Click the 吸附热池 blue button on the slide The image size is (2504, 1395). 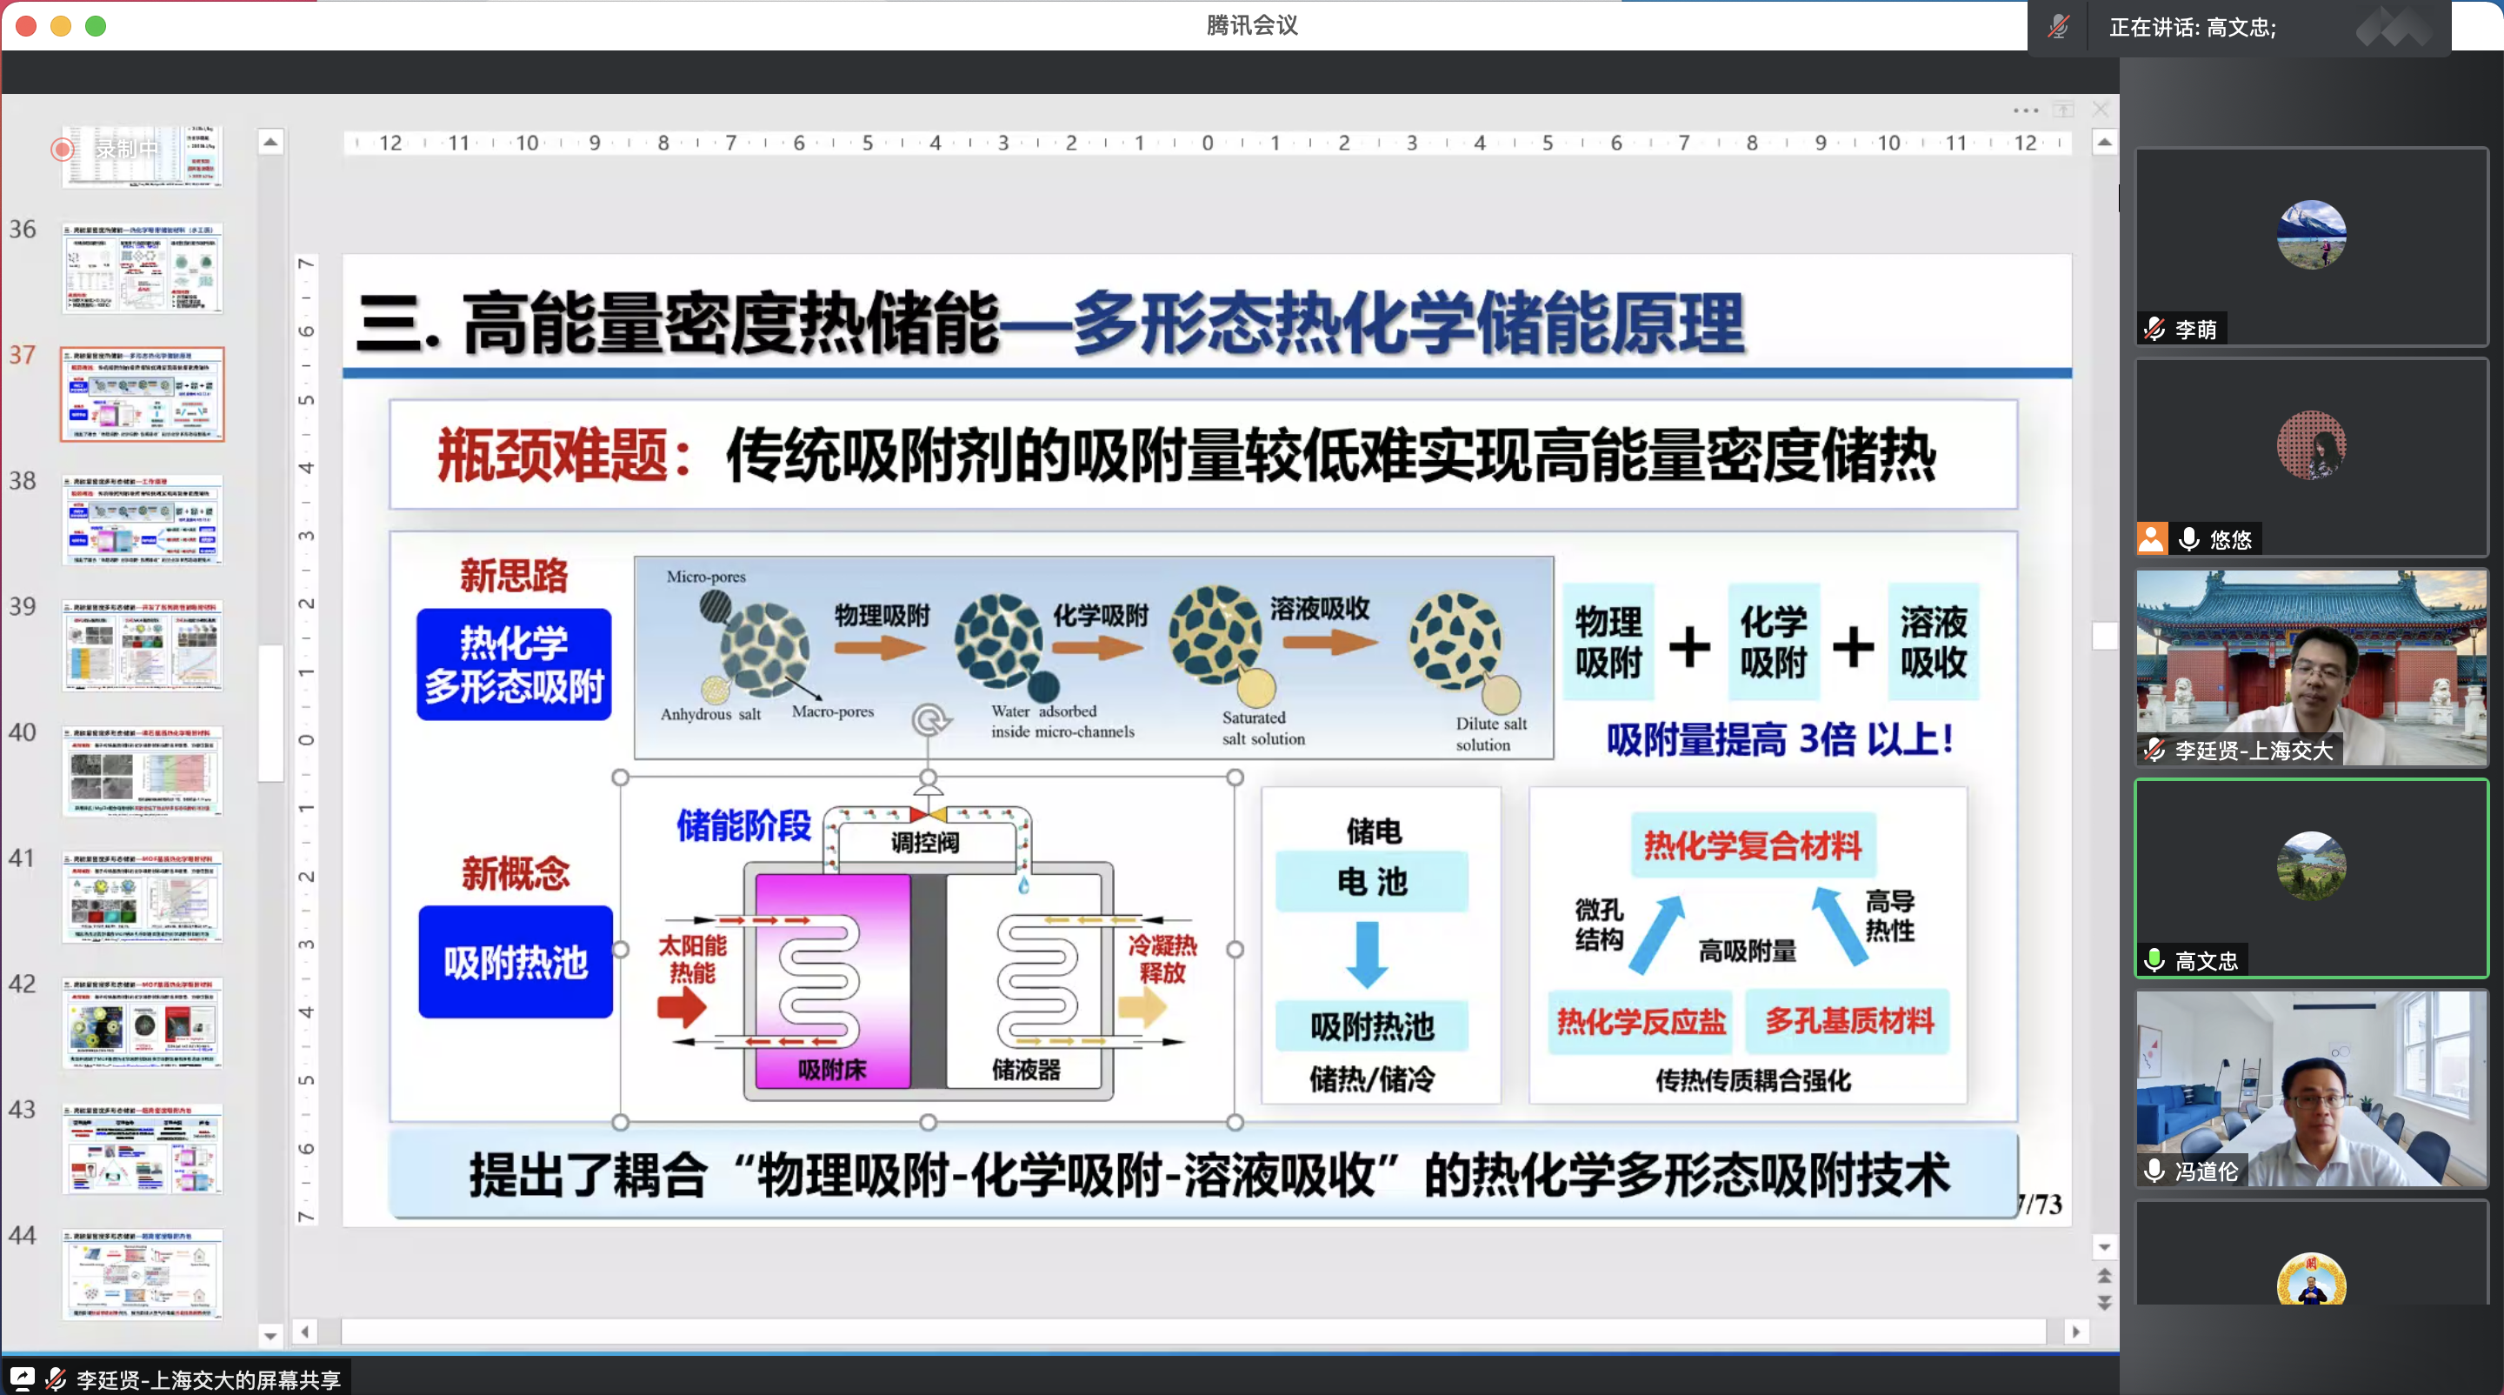[516, 961]
